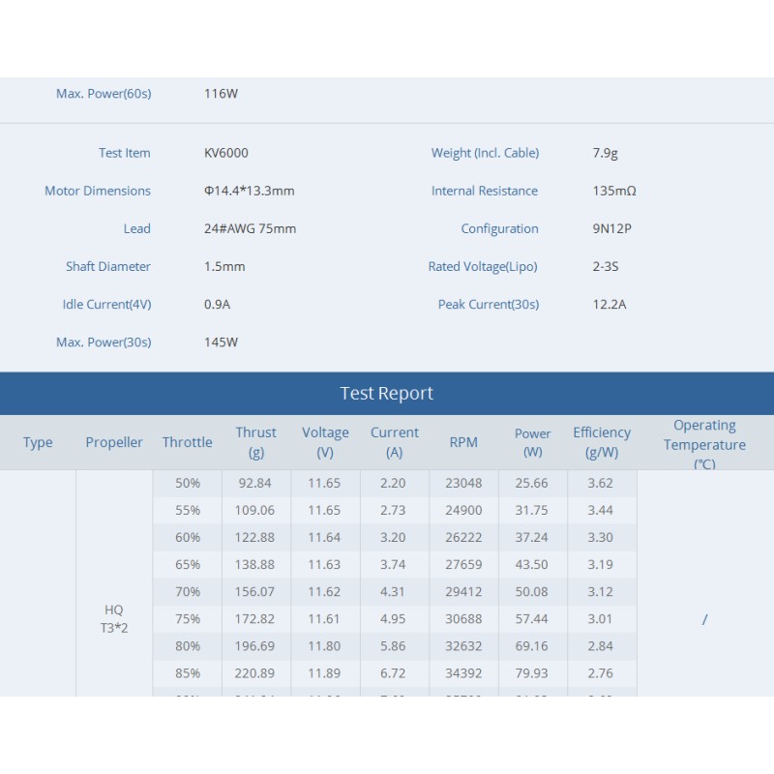Click the 'Rated Voltage(Lipo)' label
The width and height of the screenshot is (774, 774).
click(x=483, y=267)
